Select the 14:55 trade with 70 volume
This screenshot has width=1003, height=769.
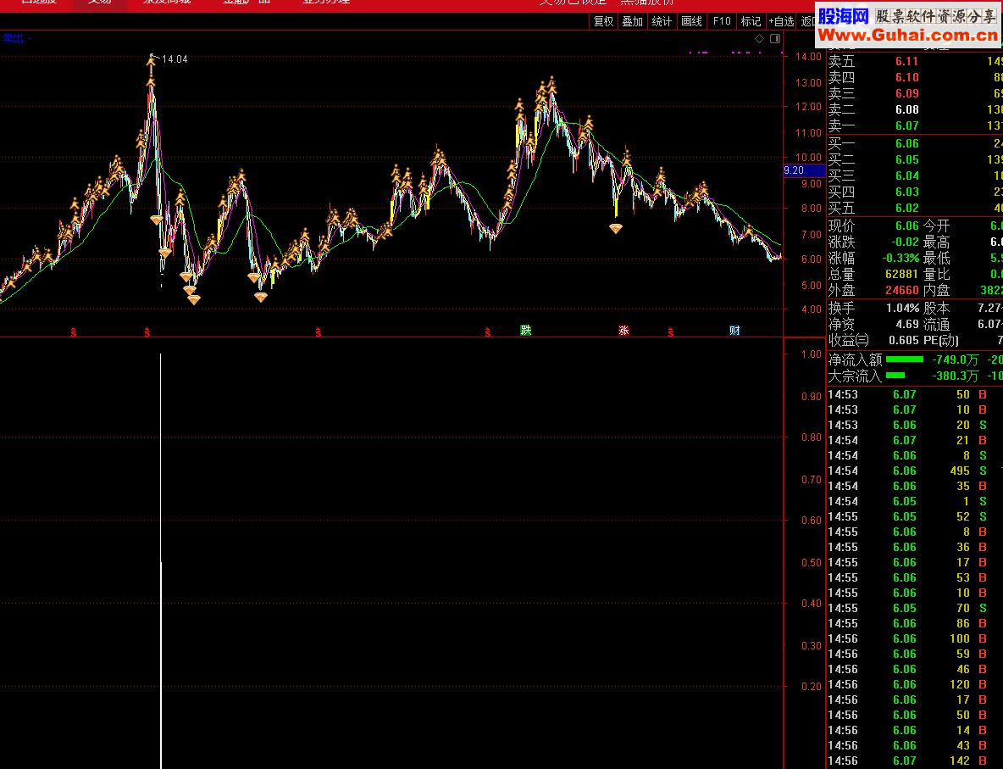click(916, 608)
